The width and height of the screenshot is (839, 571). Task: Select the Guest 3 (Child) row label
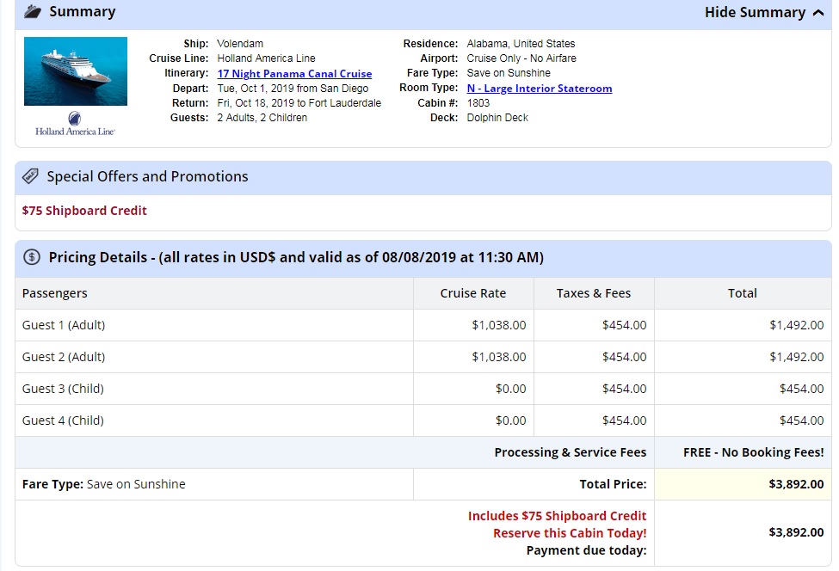tap(63, 389)
